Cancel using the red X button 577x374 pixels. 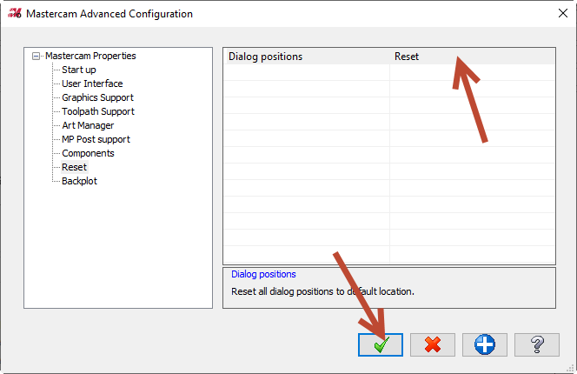click(x=433, y=345)
